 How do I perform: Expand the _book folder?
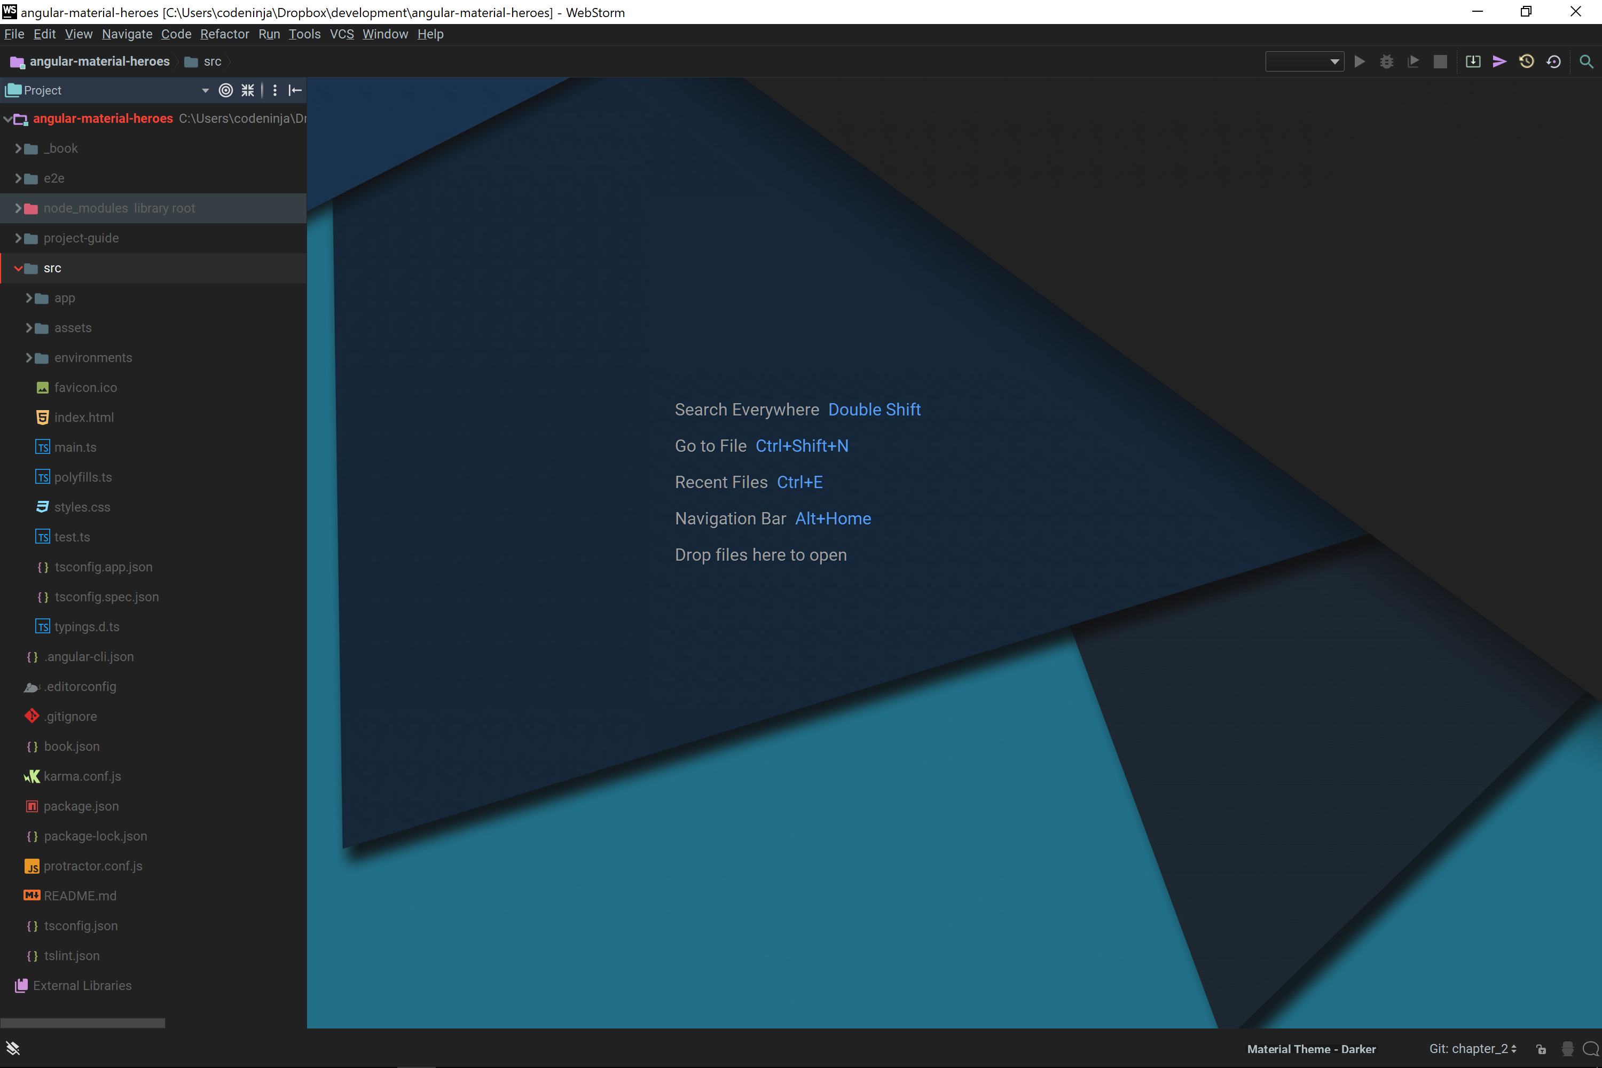point(18,148)
